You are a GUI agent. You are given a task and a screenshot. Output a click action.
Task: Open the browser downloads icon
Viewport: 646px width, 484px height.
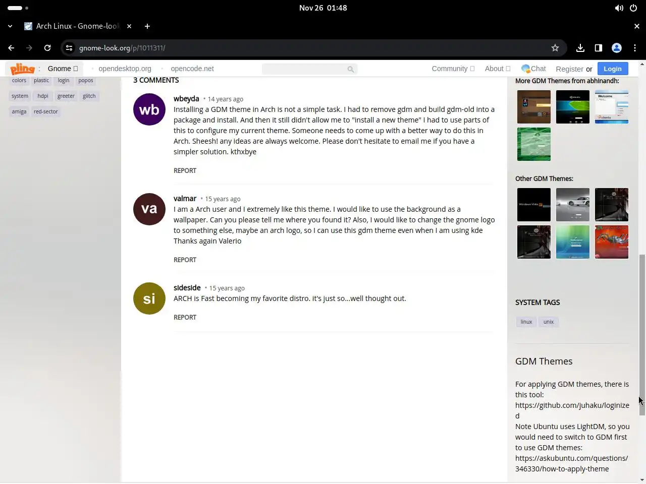pos(580,48)
